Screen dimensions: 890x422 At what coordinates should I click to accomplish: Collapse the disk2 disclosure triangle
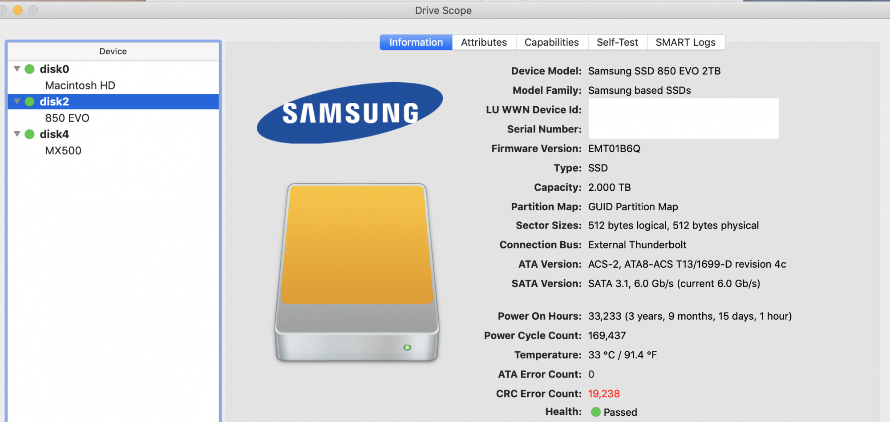click(x=17, y=101)
